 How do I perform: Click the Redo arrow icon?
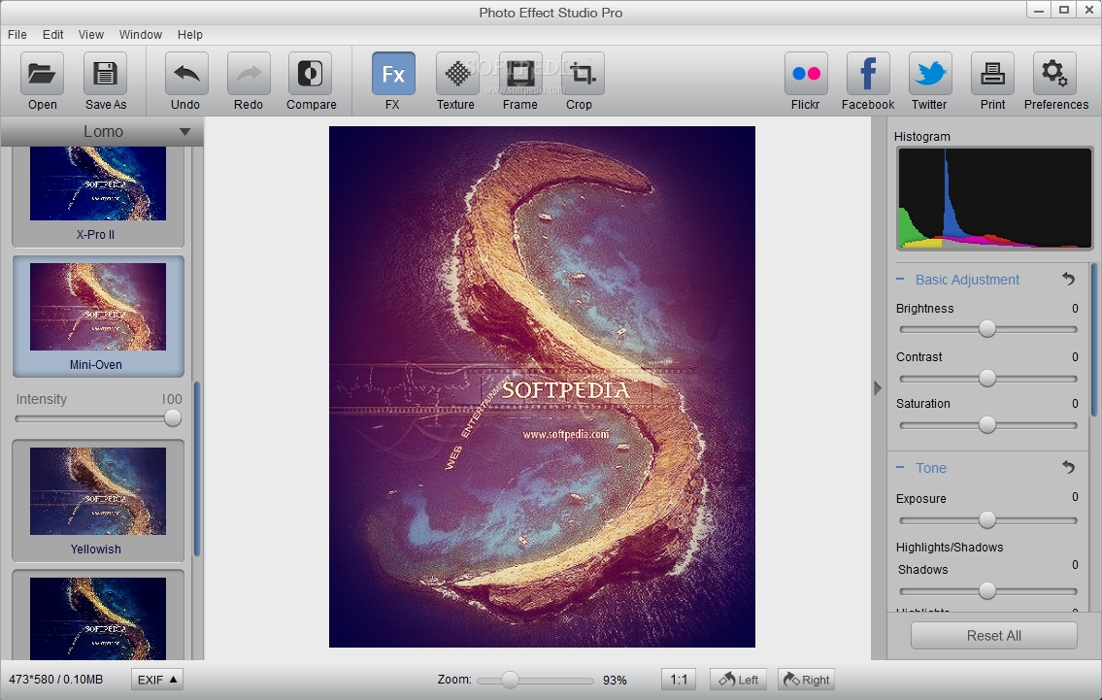[x=249, y=73]
